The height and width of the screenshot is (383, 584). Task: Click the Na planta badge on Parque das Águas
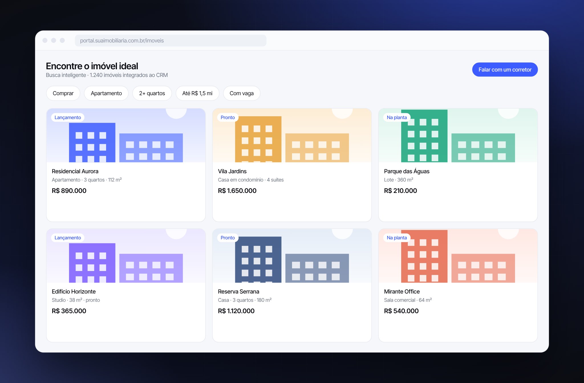[397, 117]
